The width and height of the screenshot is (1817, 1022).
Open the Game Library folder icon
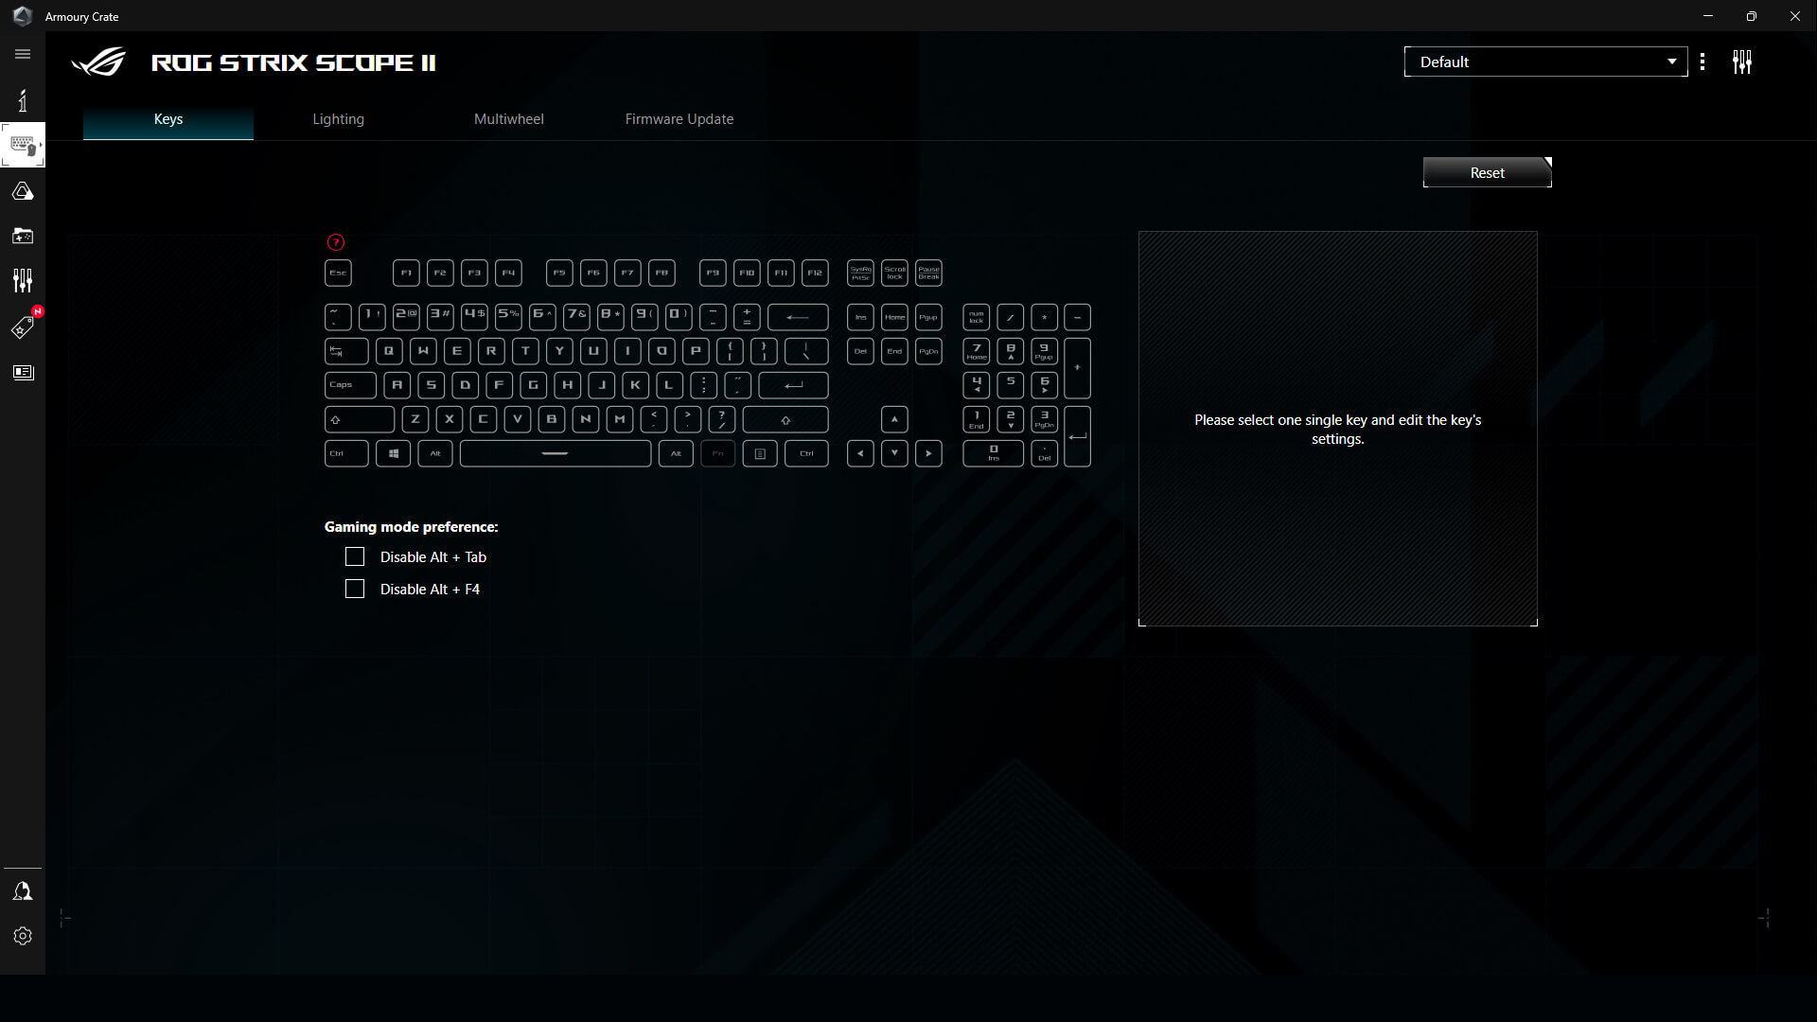(23, 236)
